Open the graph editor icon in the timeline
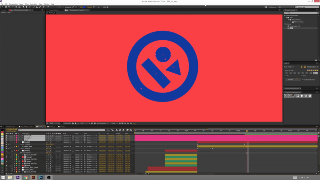 point(131,130)
